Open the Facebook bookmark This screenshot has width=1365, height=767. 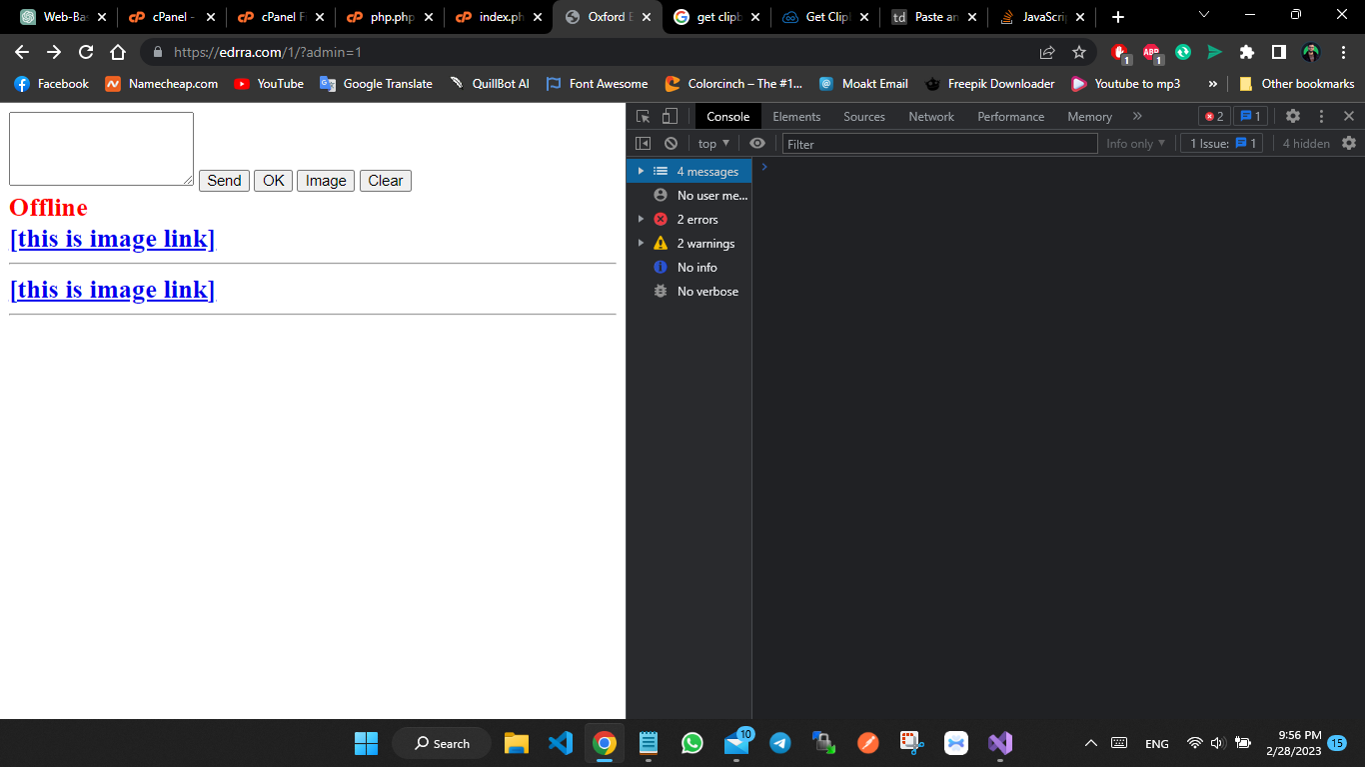(52, 84)
